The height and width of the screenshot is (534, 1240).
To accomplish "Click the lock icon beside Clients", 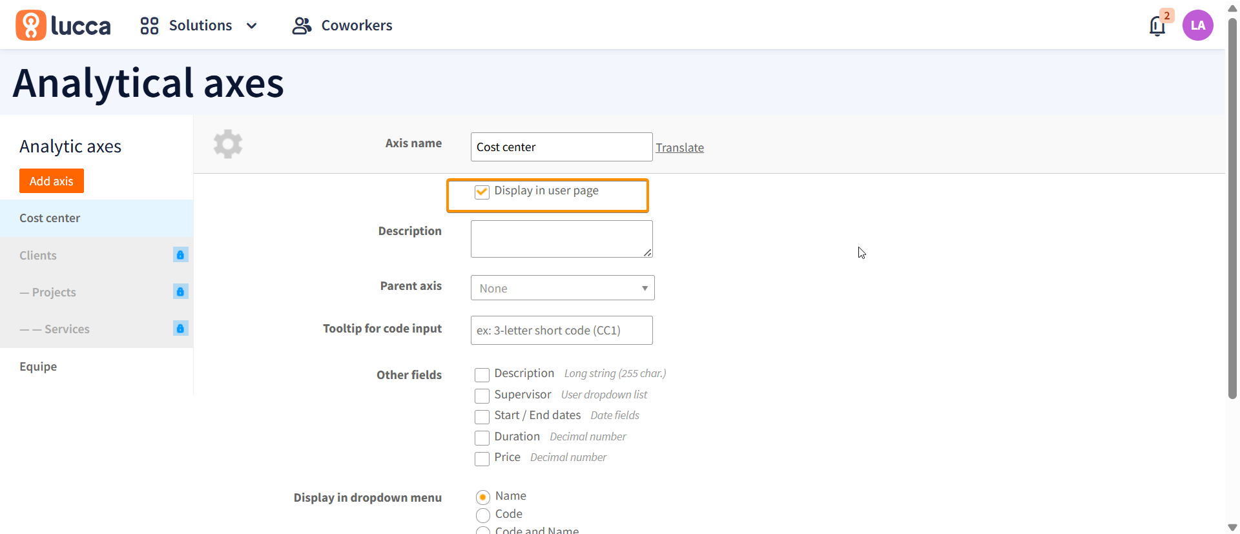I will (181, 254).
